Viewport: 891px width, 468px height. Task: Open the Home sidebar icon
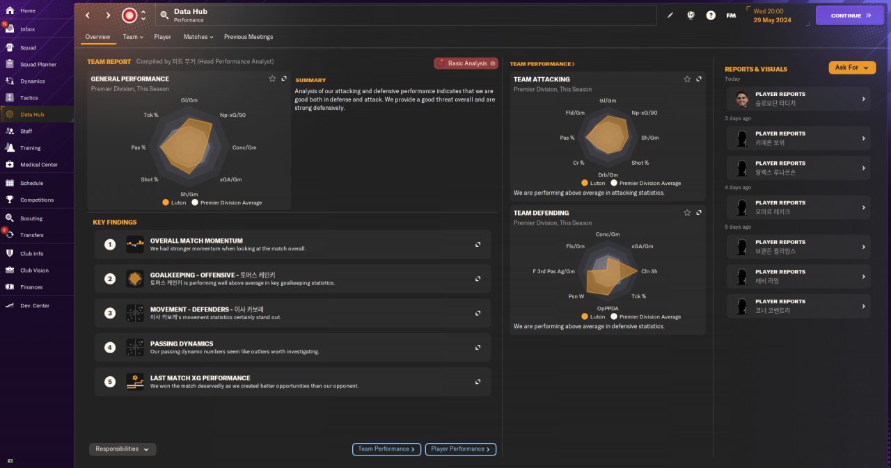coord(10,10)
